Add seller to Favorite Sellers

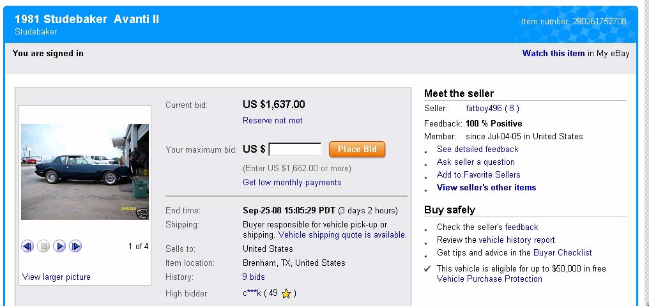(x=478, y=174)
